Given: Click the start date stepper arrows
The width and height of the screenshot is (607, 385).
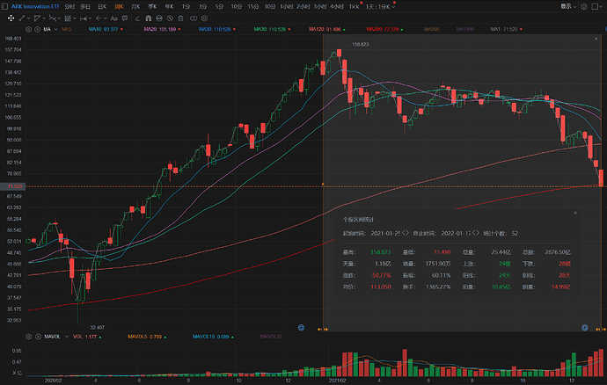Looking at the screenshot, I should pyautogui.click(x=406, y=233).
